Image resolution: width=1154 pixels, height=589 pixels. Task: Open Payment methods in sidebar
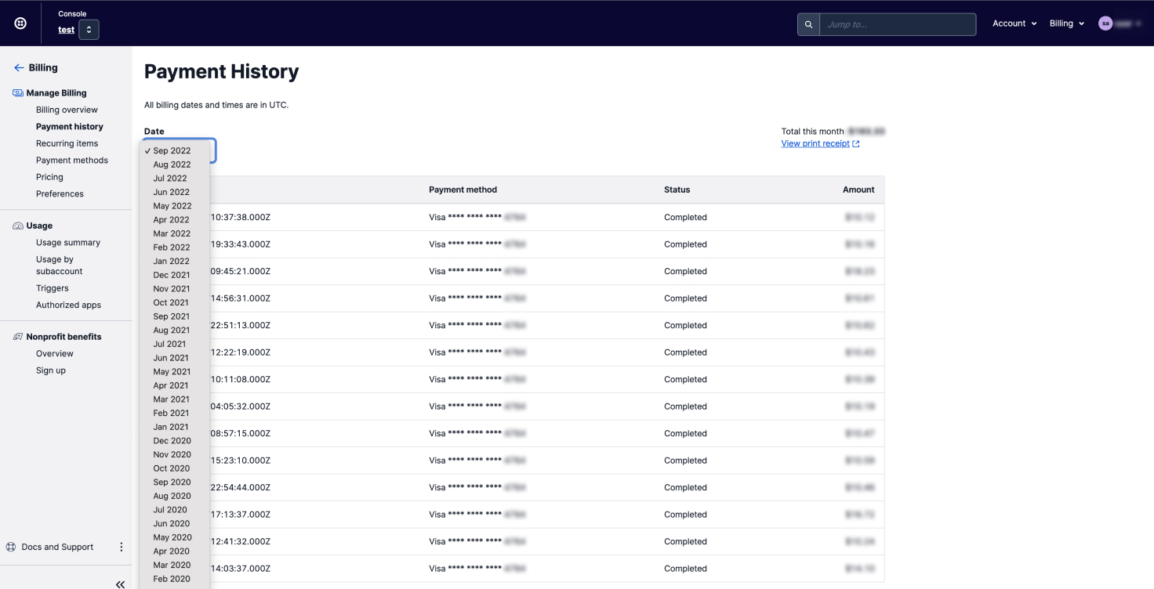coord(72,160)
